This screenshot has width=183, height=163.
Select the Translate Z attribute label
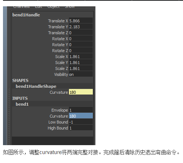tap(58, 33)
